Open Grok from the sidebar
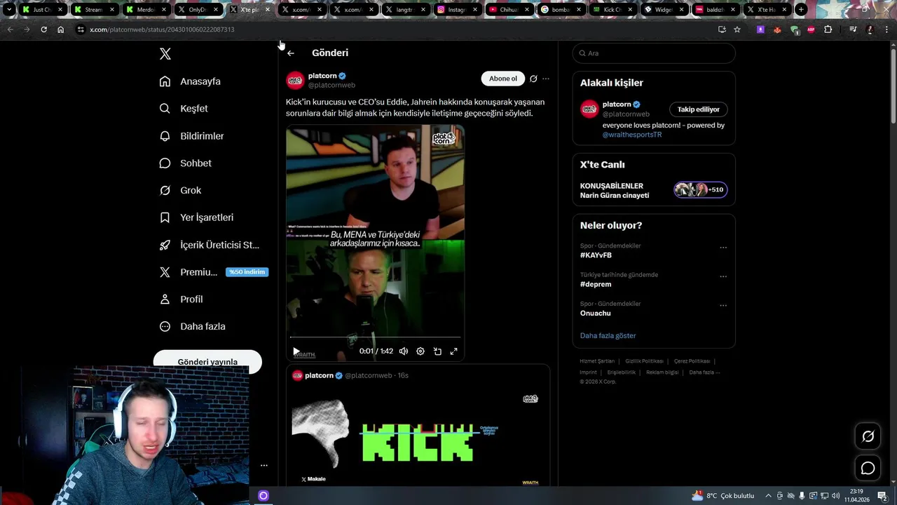 (180, 190)
